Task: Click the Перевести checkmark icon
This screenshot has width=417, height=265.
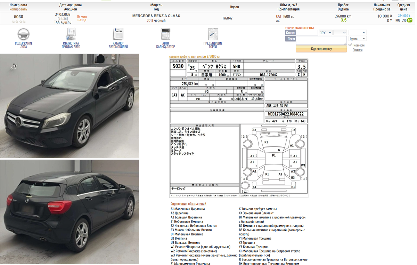Action: click(350, 45)
